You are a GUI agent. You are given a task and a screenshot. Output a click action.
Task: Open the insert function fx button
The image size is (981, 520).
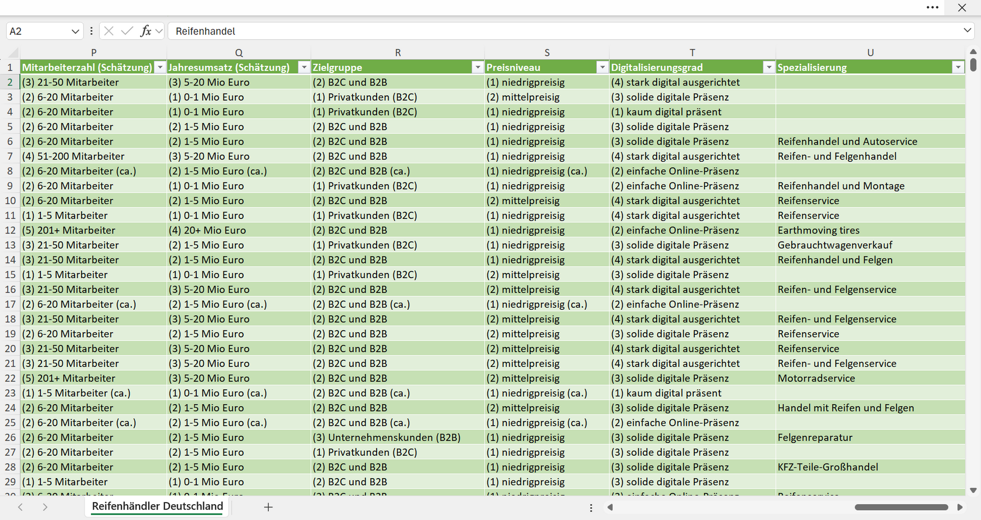146,31
